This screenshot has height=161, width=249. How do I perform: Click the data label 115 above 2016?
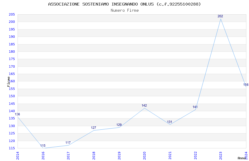coord(43,145)
